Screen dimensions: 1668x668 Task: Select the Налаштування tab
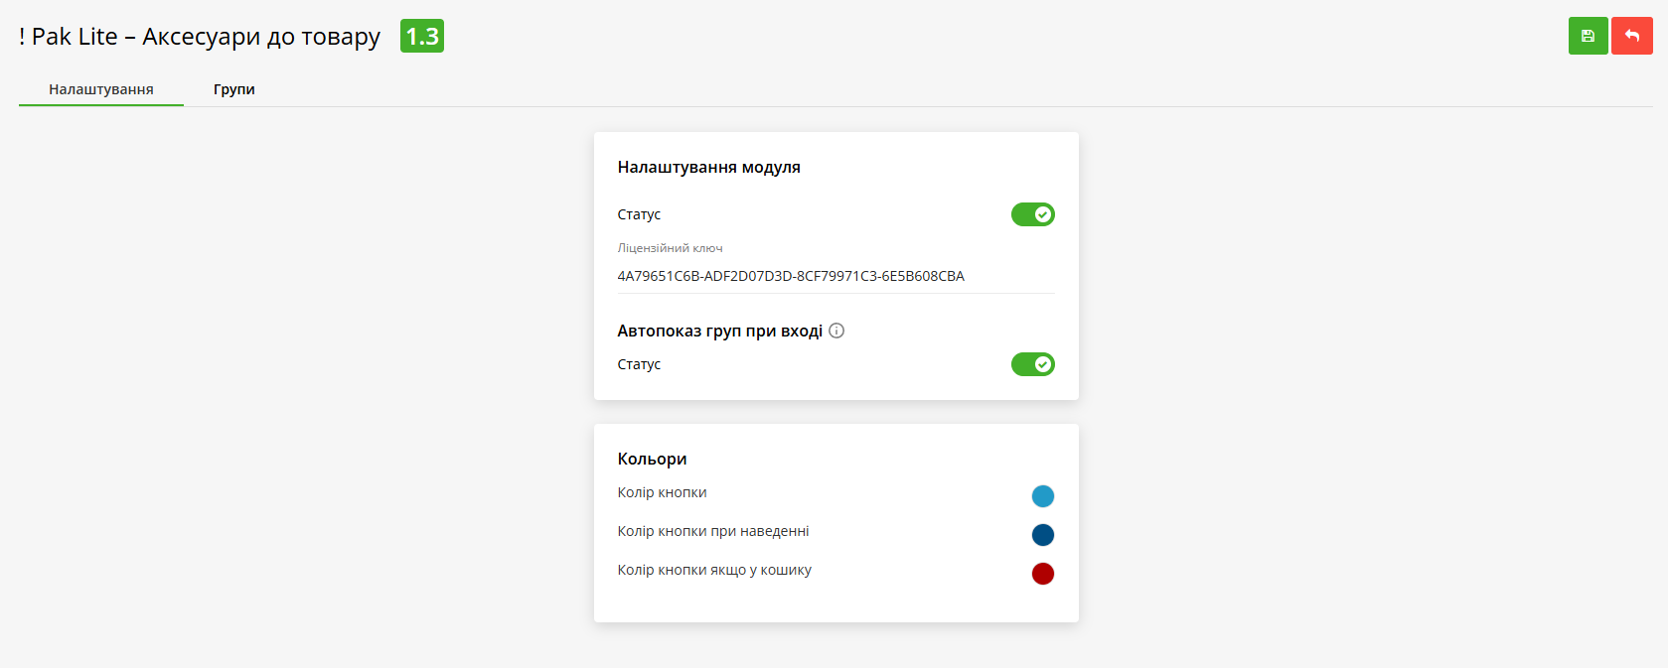[101, 89]
